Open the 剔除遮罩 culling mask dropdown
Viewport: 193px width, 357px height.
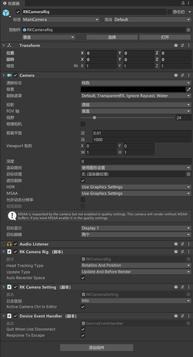(136, 96)
